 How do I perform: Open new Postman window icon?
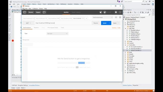tap(44, 12)
